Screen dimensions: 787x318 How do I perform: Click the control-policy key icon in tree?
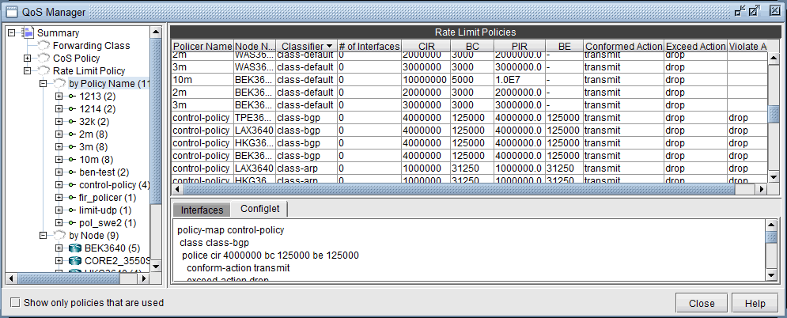72,185
